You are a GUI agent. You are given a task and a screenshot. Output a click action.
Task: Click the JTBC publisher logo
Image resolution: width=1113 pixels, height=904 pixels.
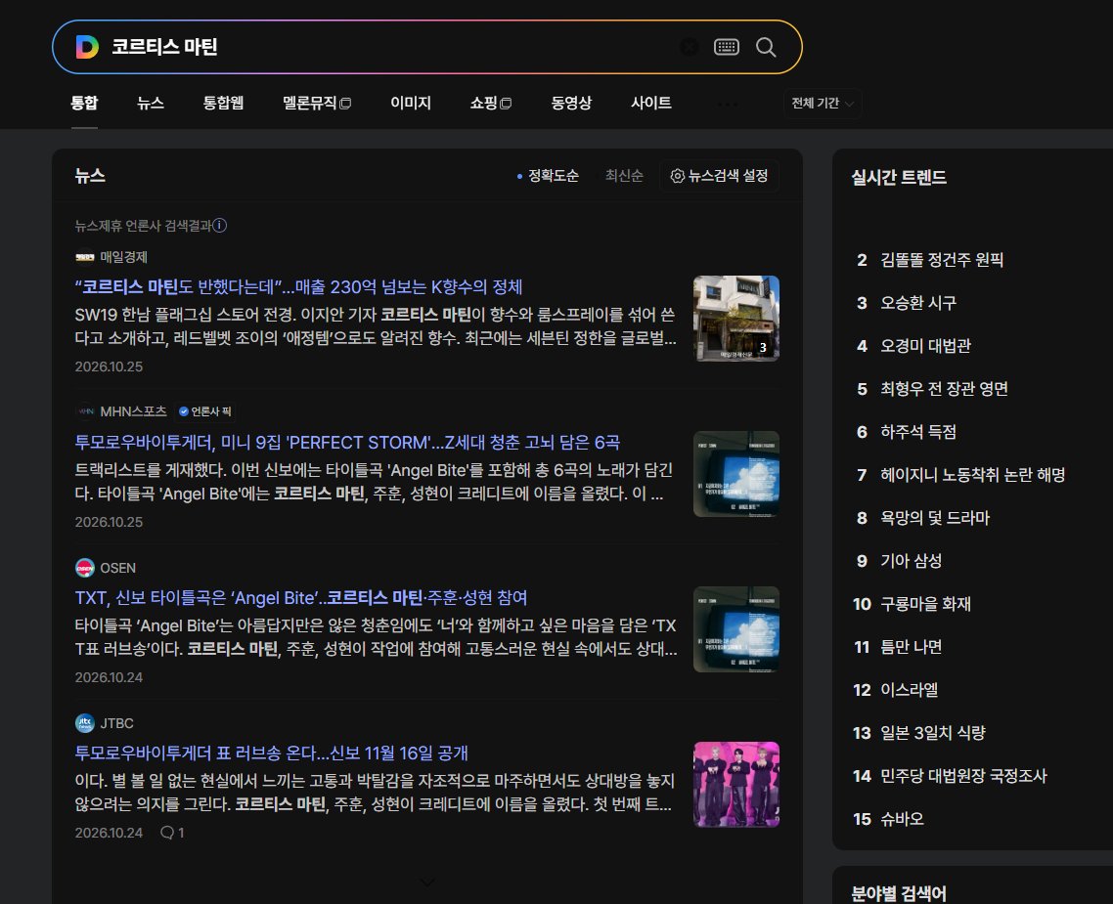pyautogui.click(x=84, y=722)
